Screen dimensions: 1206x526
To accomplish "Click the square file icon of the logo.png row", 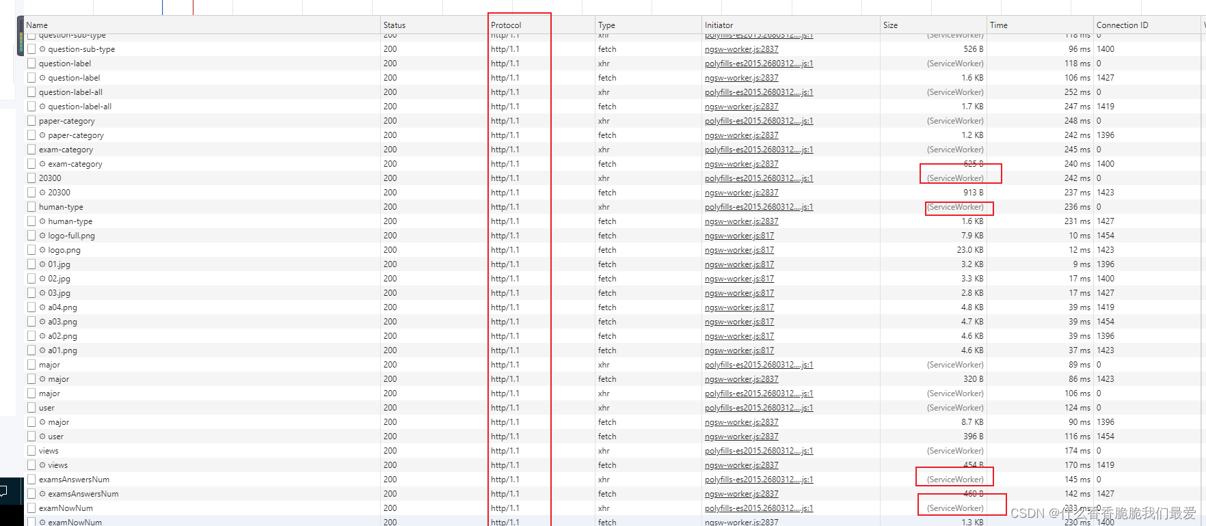I will click(x=31, y=250).
